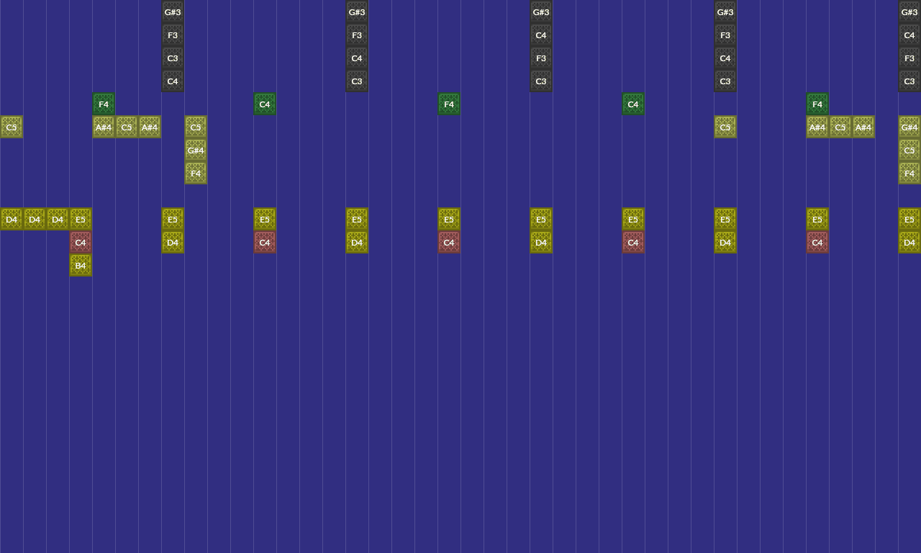Click the dark C3 note directly above dark C4
This screenshot has height=553, width=921.
pyautogui.click(x=173, y=58)
